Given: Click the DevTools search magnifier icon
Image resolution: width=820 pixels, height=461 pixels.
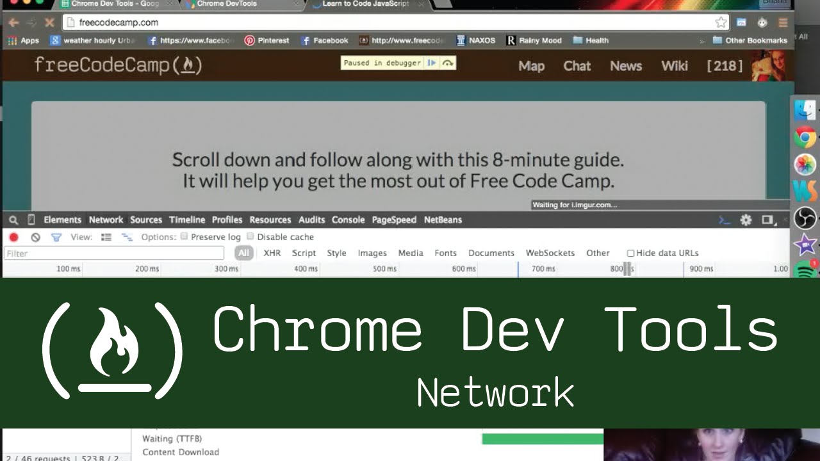Looking at the screenshot, I should [13, 220].
